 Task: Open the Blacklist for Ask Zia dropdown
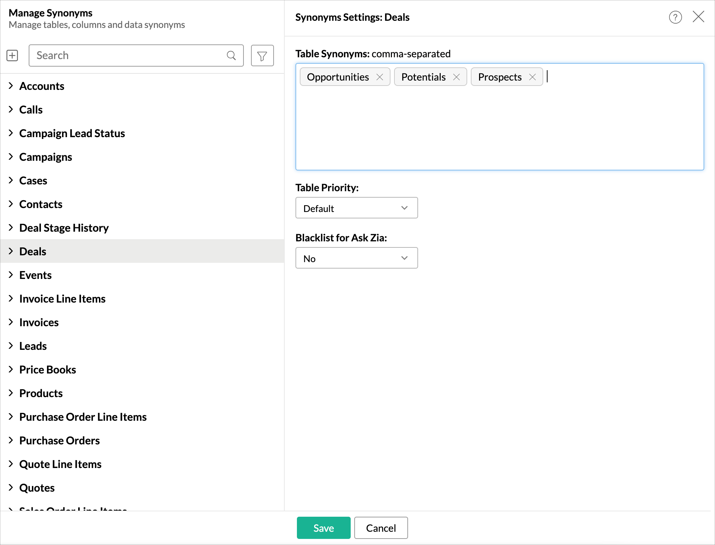click(x=357, y=258)
